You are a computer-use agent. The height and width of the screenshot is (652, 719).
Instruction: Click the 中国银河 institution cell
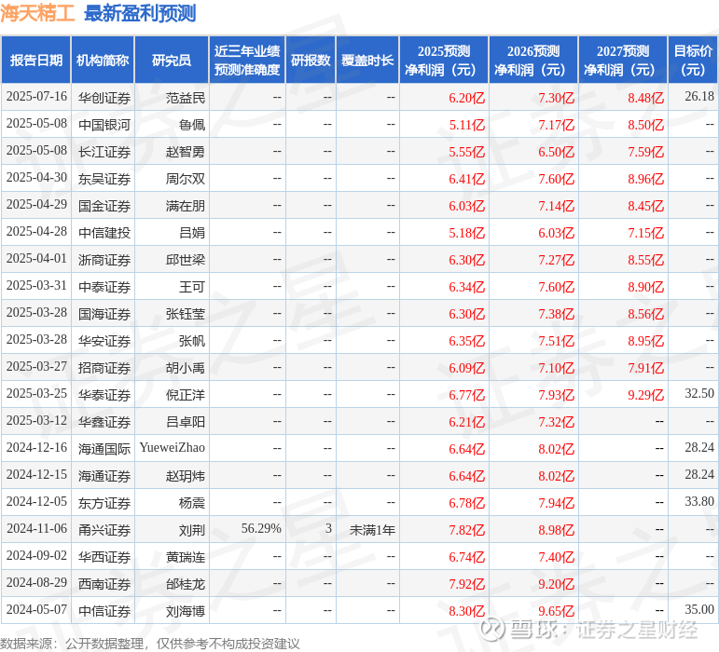[104, 125]
